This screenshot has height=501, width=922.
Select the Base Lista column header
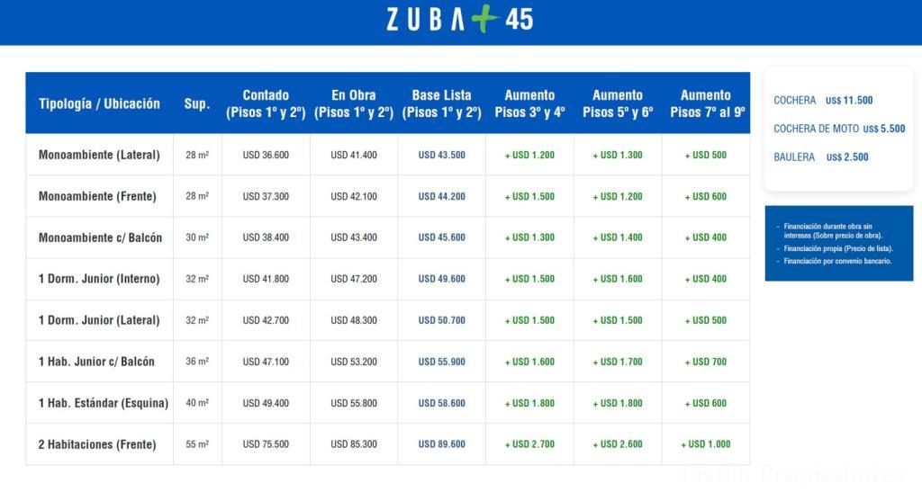coord(441,103)
